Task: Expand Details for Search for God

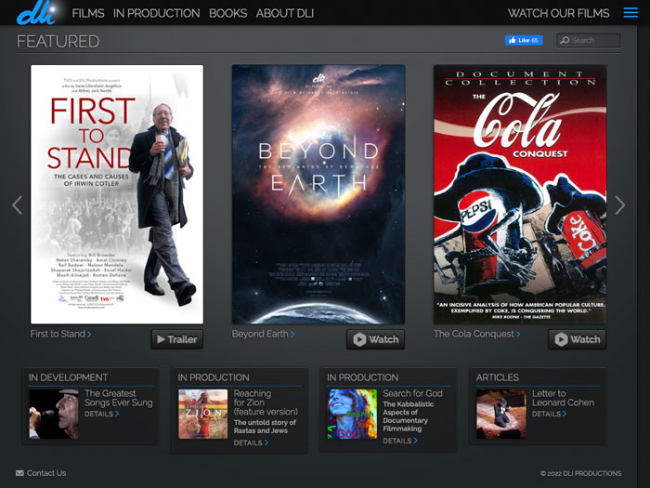Action: click(400, 441)
